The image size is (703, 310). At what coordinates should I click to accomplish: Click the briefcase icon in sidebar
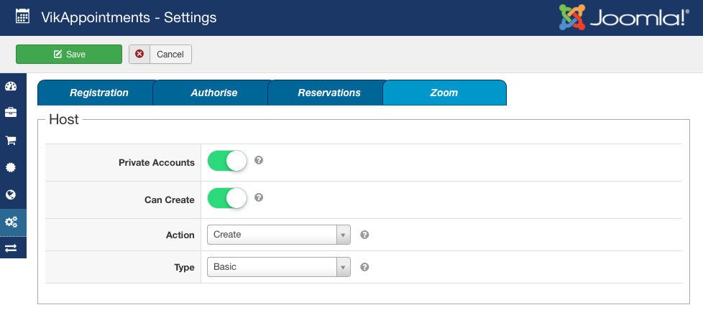11,112
